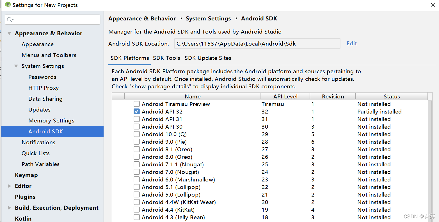Click System Settings in the breadcrumb trail
439x222 pixels.
208,18
